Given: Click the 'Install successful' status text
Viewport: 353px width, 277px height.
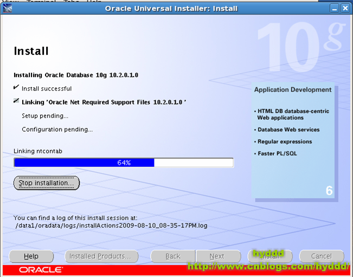Looking at the screenshot, I should coord(47,89).
